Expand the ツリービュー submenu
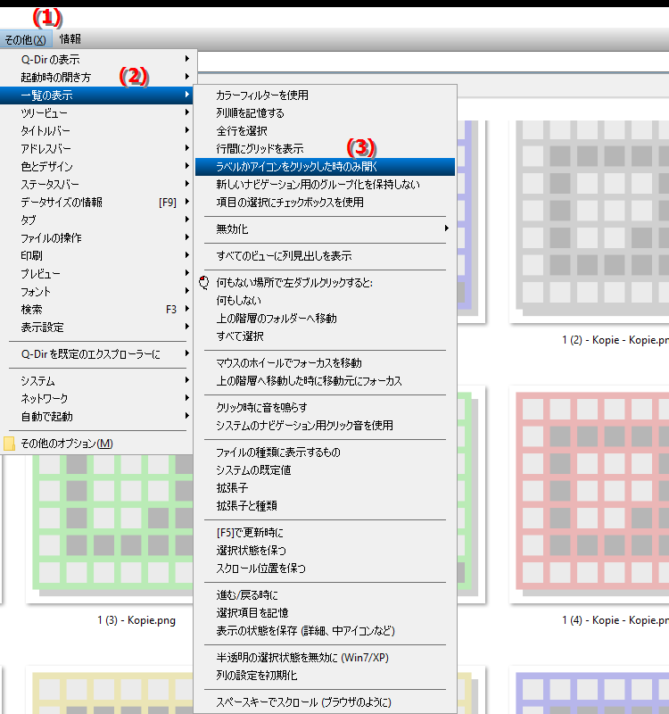 98,113
